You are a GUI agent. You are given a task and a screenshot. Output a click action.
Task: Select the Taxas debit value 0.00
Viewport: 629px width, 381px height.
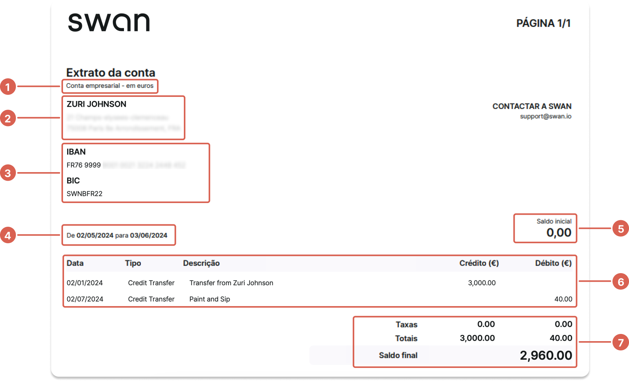[x=564, y=324]
